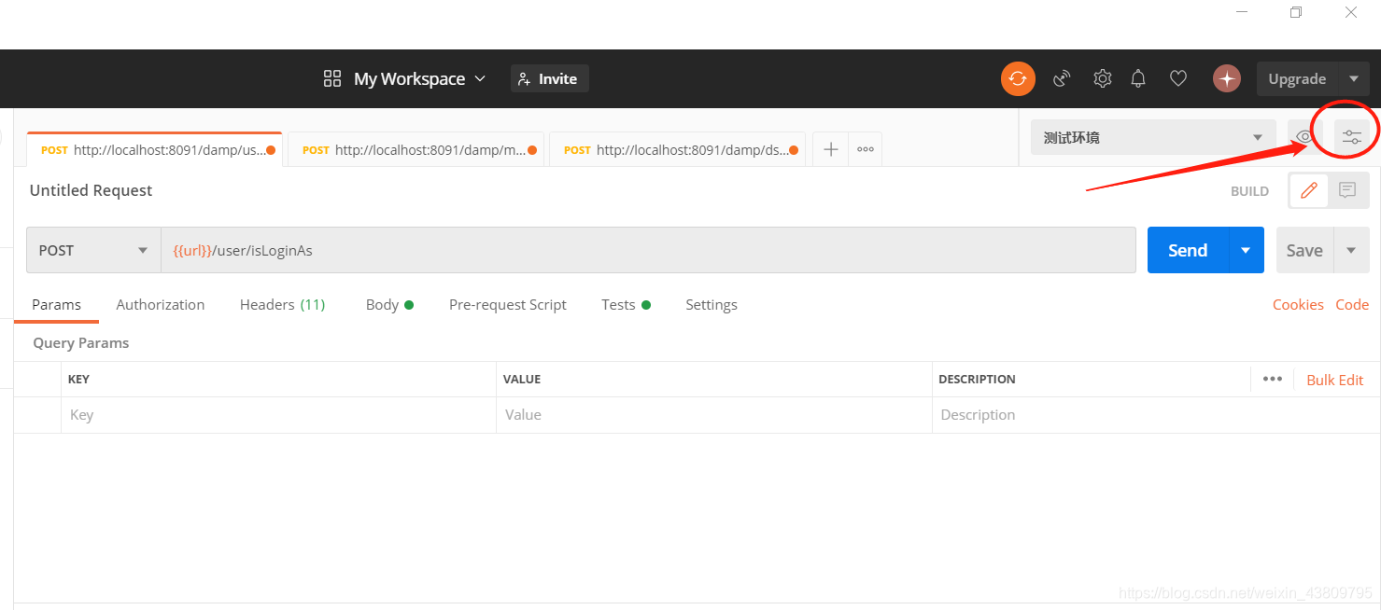Click the request URL field {{url}}/user/isLoginAs
The width and height of the screenshot is (1381, 610).
click(648, 250)
